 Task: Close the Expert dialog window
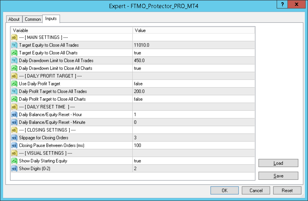[x=297, y=4]
